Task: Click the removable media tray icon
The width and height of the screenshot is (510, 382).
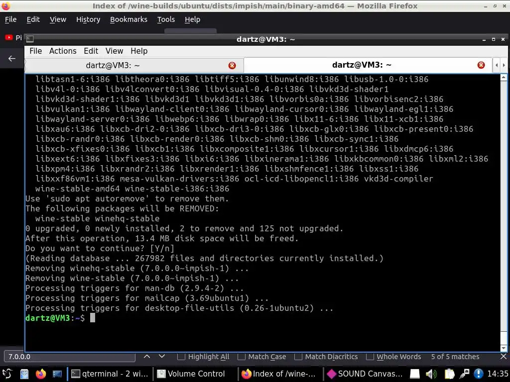Action: tap(414, 374)
